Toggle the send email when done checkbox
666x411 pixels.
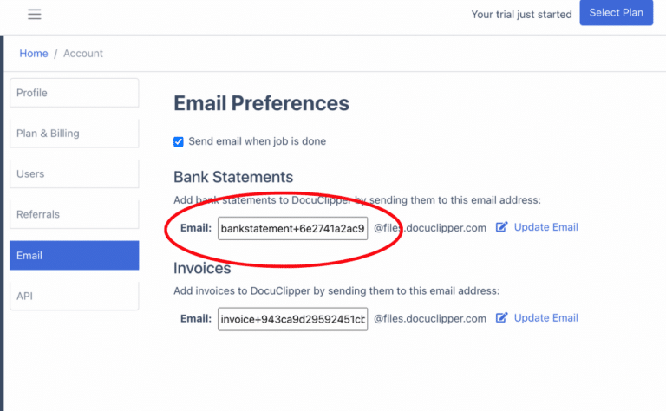click(179, 141)
